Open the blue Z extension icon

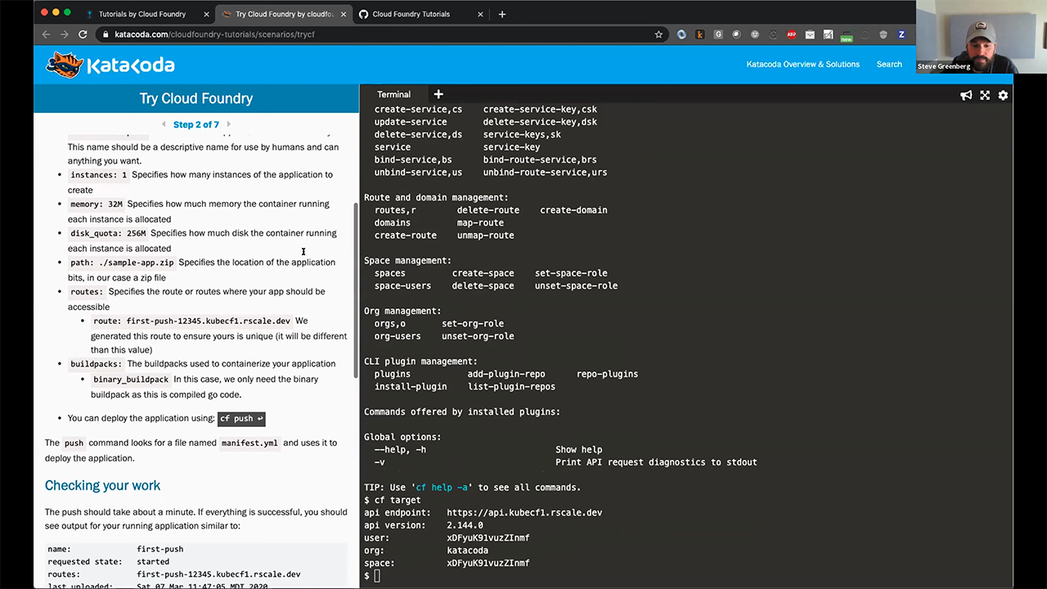tap(901, 34)
